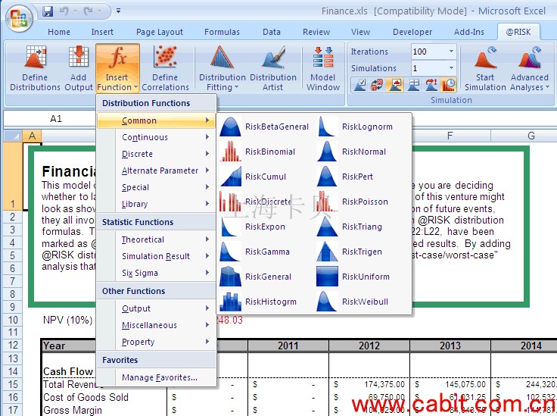Screen dimensions: 557x416
Task: Click the Iterations value field showing 100
Action: coord(429,52)
